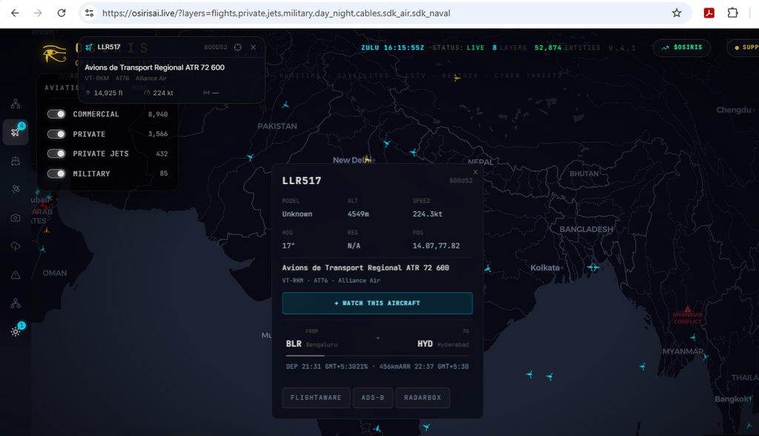Open the FlightAware link
Image resolution: width=759 pixels, height=436 pixels.
coord(316,397)
